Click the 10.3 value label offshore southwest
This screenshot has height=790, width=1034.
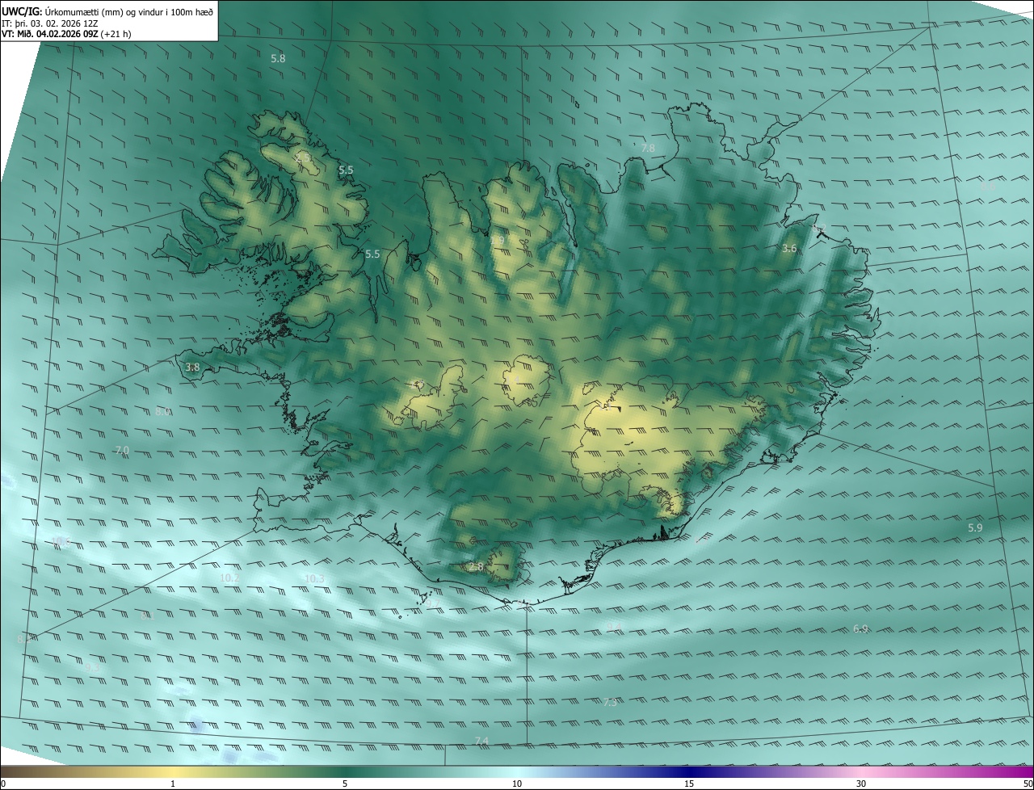tap(314, 579)
